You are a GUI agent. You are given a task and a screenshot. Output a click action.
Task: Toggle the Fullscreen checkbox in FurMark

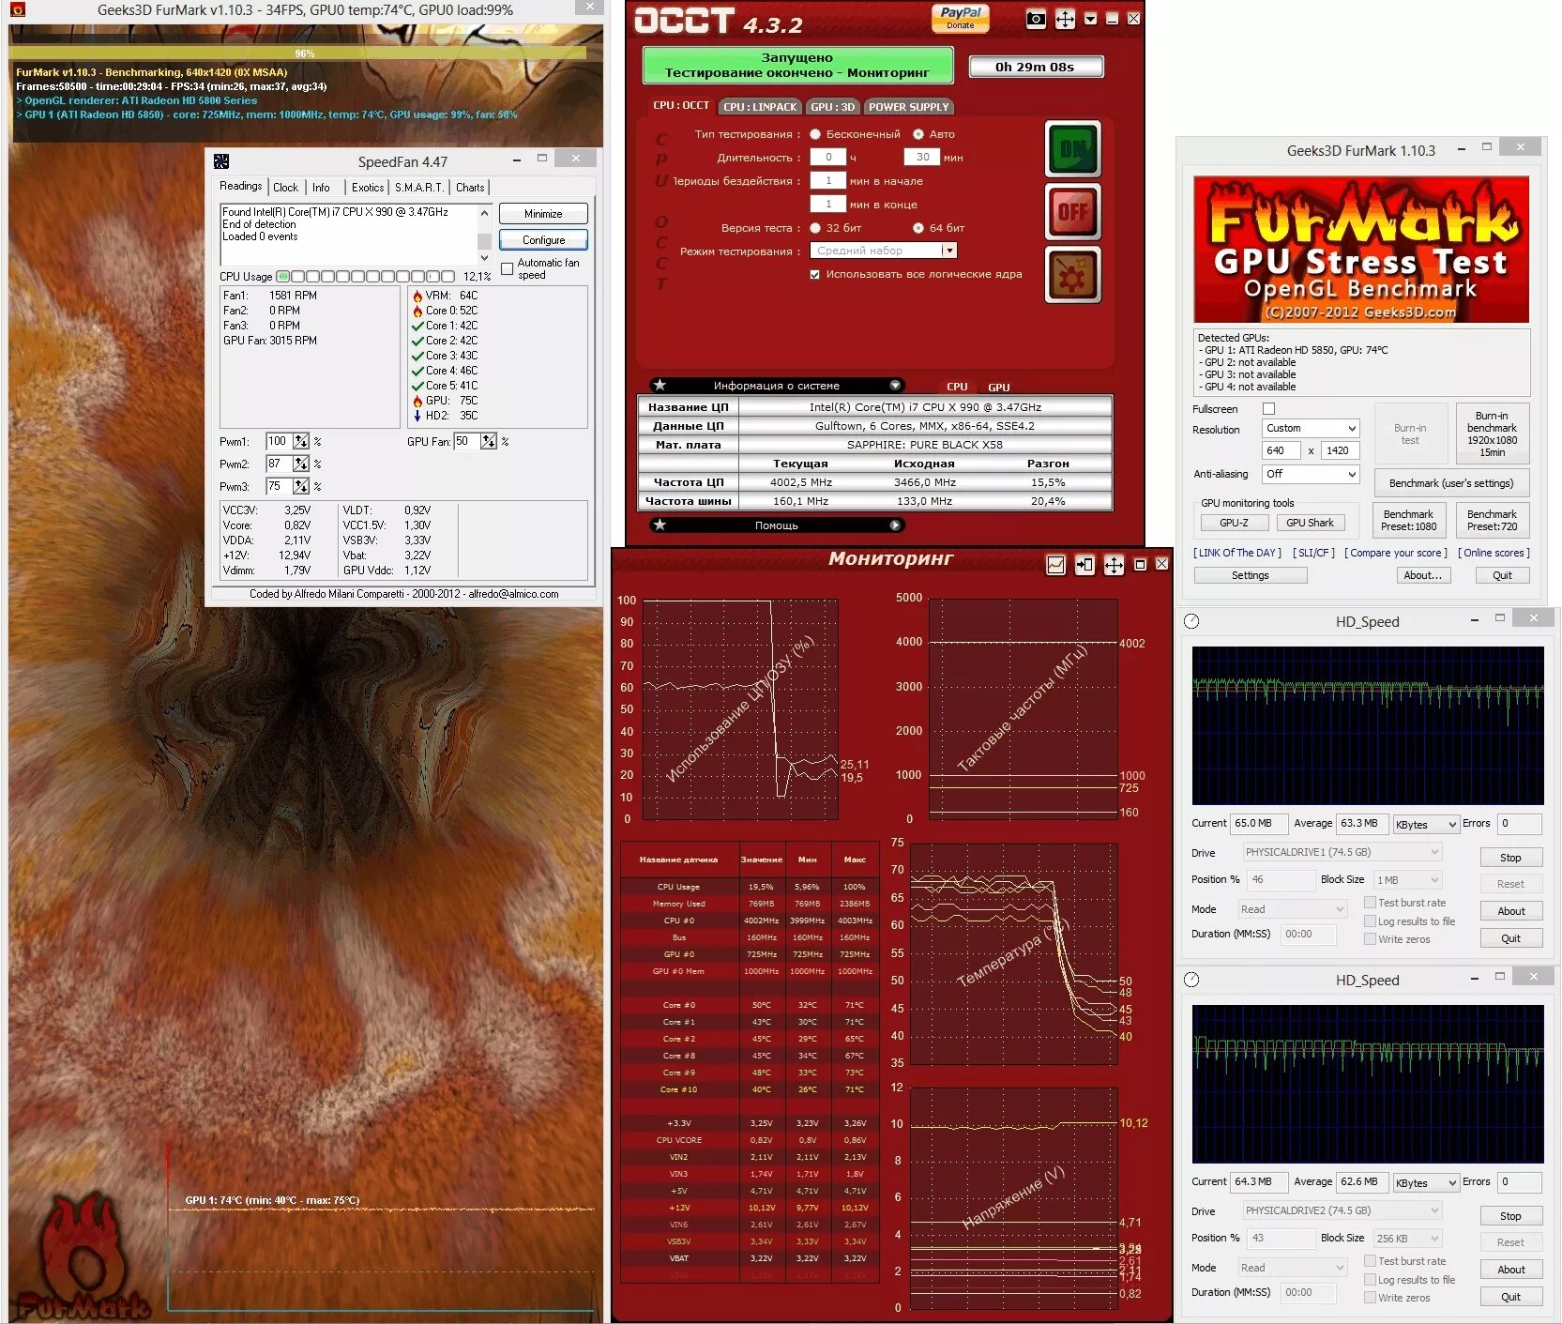pyautogui.click(x=1268, y=408)
